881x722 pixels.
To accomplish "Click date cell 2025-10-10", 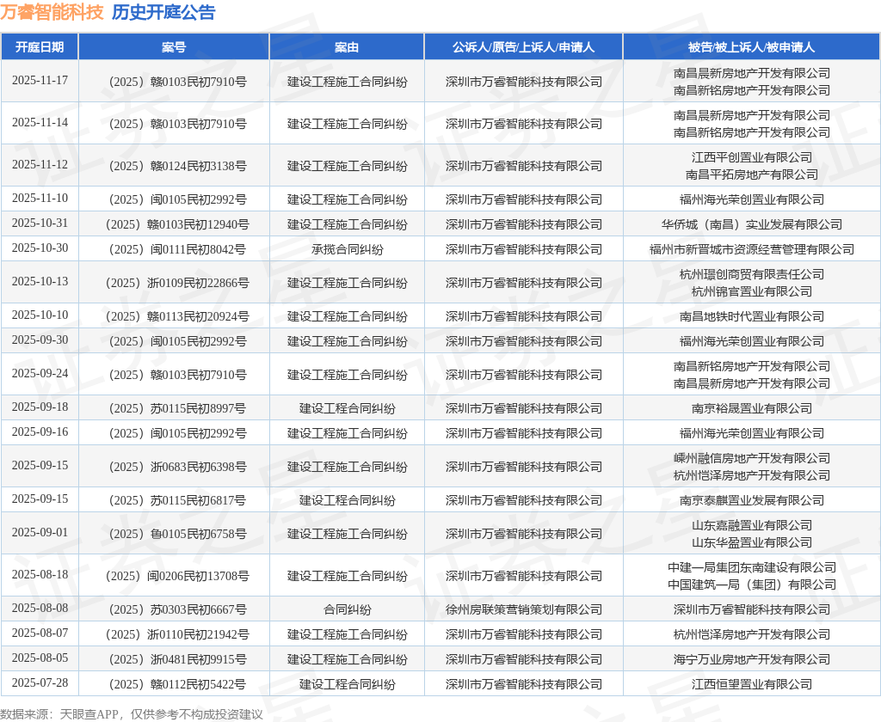I will [x=40, y=315].
